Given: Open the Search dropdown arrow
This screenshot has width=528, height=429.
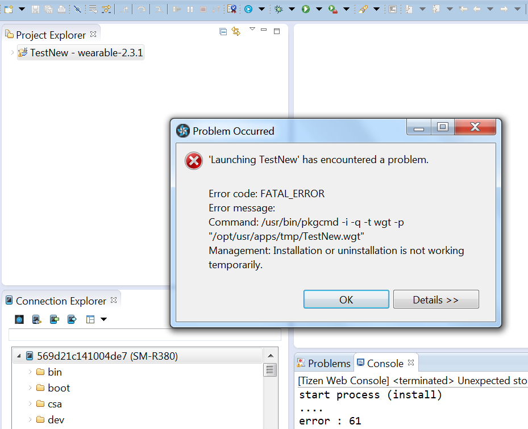Looking at the screenshot, I should click(376, 9).
